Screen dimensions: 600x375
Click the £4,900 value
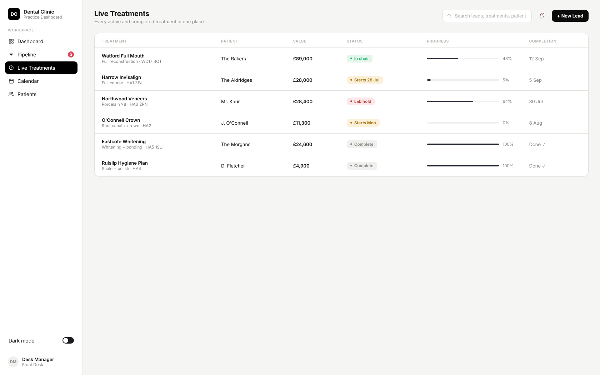pos(301,166)
